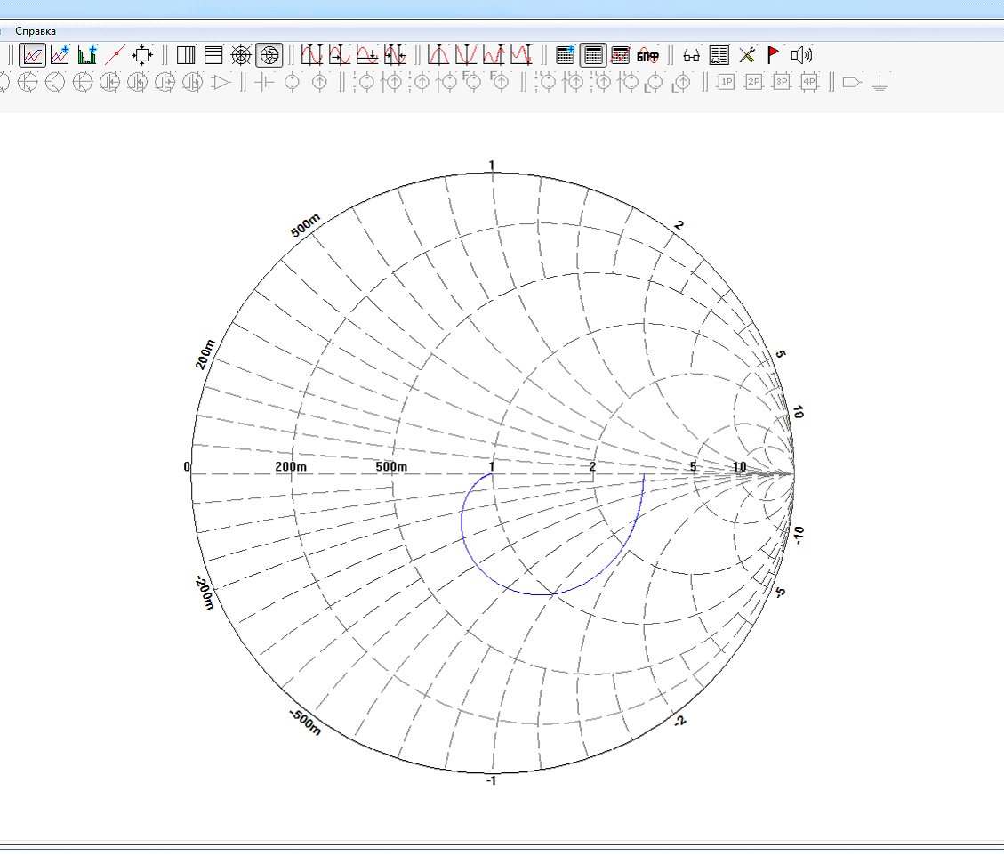Click the red flag icon
The image size is (1004, 864).
point(773,55)
